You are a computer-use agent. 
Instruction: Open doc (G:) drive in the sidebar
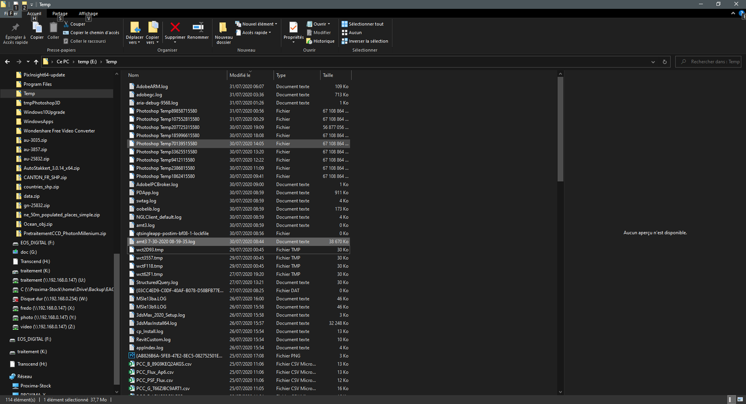(29, 252)
